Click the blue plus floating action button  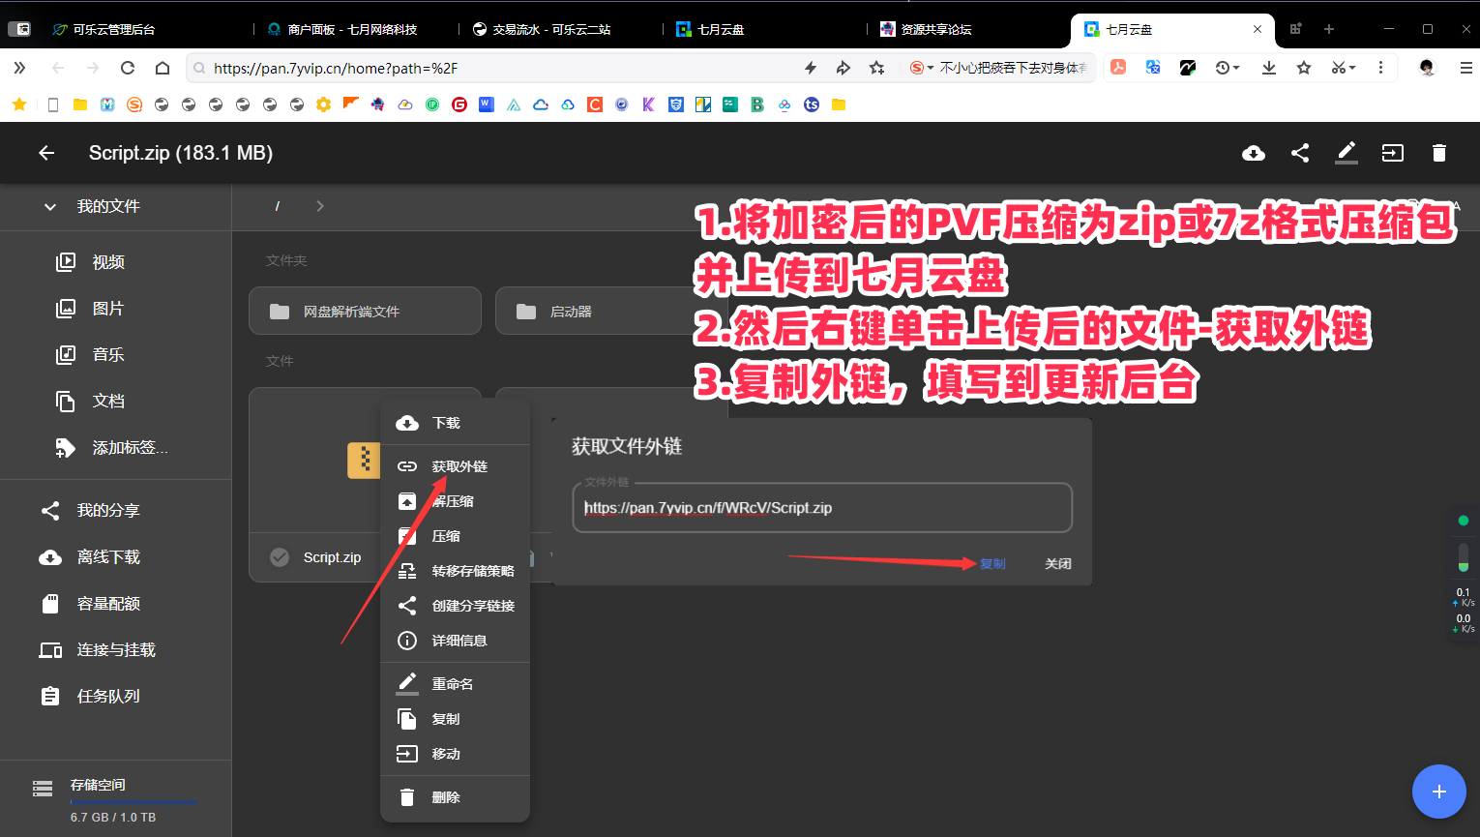click(x=1439, y=792)
